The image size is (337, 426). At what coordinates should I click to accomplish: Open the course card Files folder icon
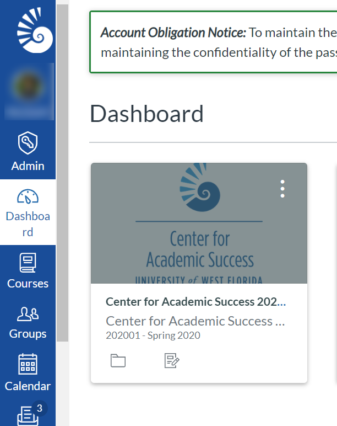[x=118, y=361]
